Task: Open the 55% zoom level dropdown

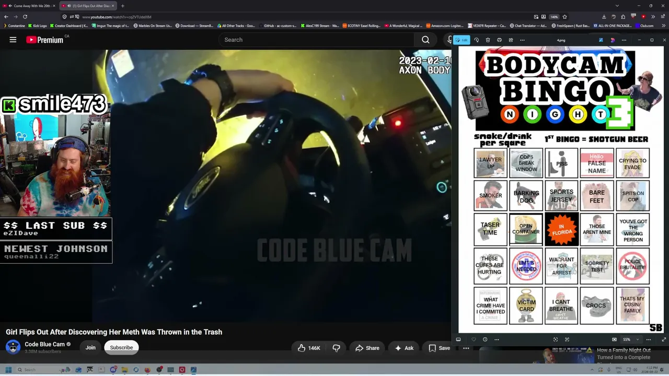Action: tap(630, 339)
